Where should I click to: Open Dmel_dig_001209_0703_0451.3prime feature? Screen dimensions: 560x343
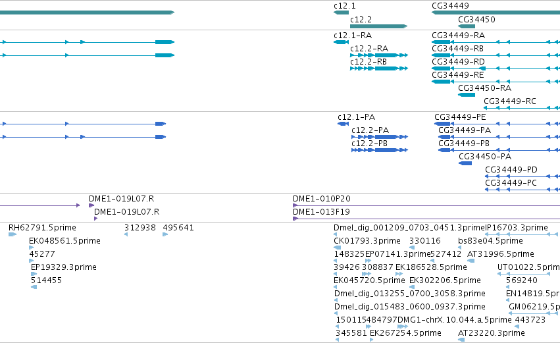336,234
